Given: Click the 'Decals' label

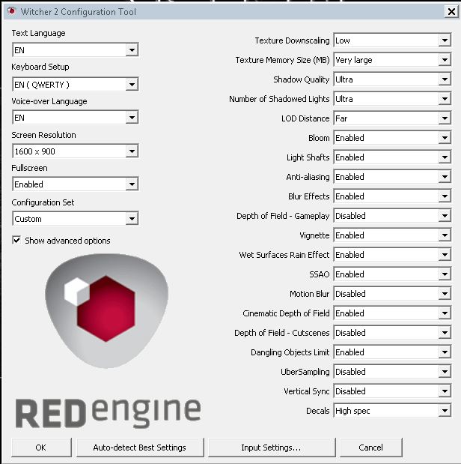Looking at the screenshot, I should [318, 411].
